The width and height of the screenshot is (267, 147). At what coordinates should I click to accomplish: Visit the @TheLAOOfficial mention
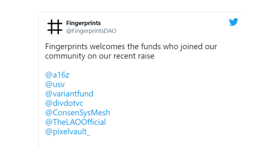[x=75, y=122]
